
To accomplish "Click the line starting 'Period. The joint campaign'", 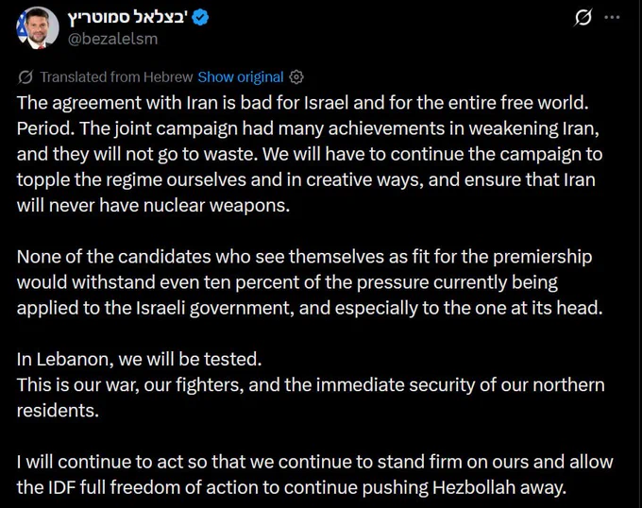I will coord(309,128).
